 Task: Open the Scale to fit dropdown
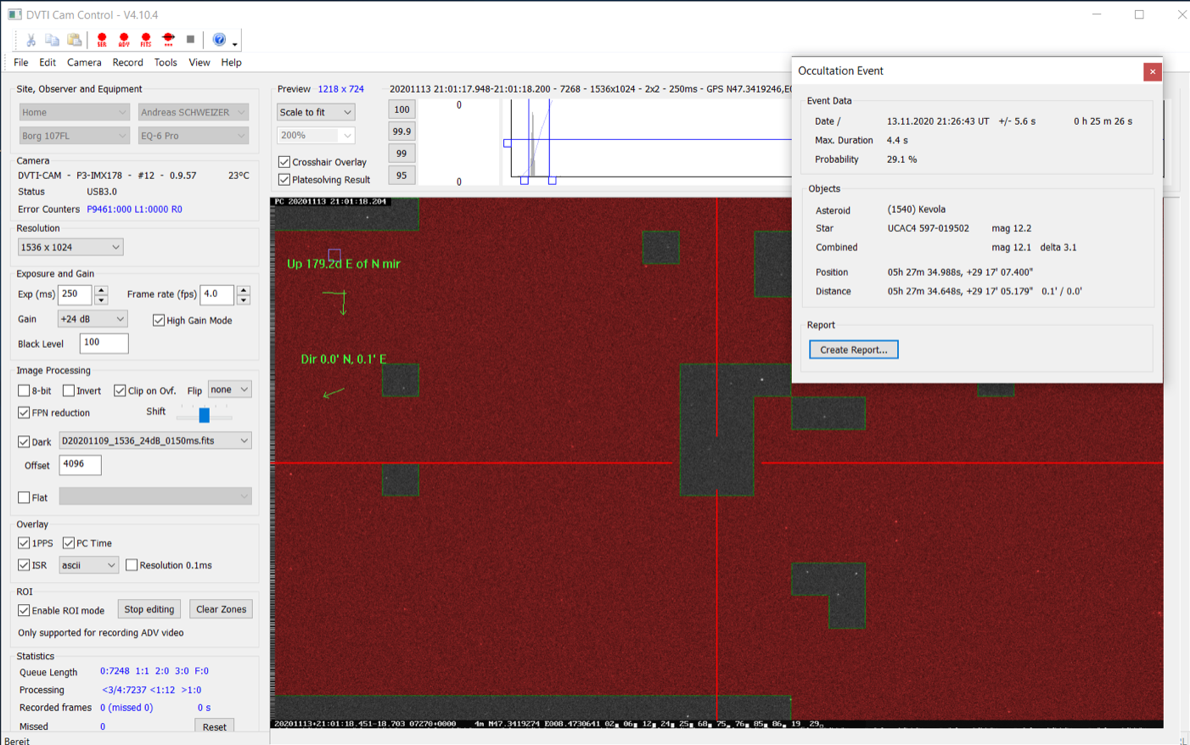coord(316,112)
